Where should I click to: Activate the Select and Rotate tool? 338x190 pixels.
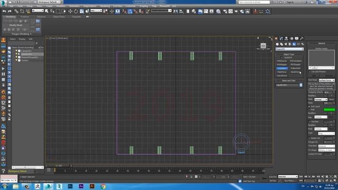click(x=76, y=11)
